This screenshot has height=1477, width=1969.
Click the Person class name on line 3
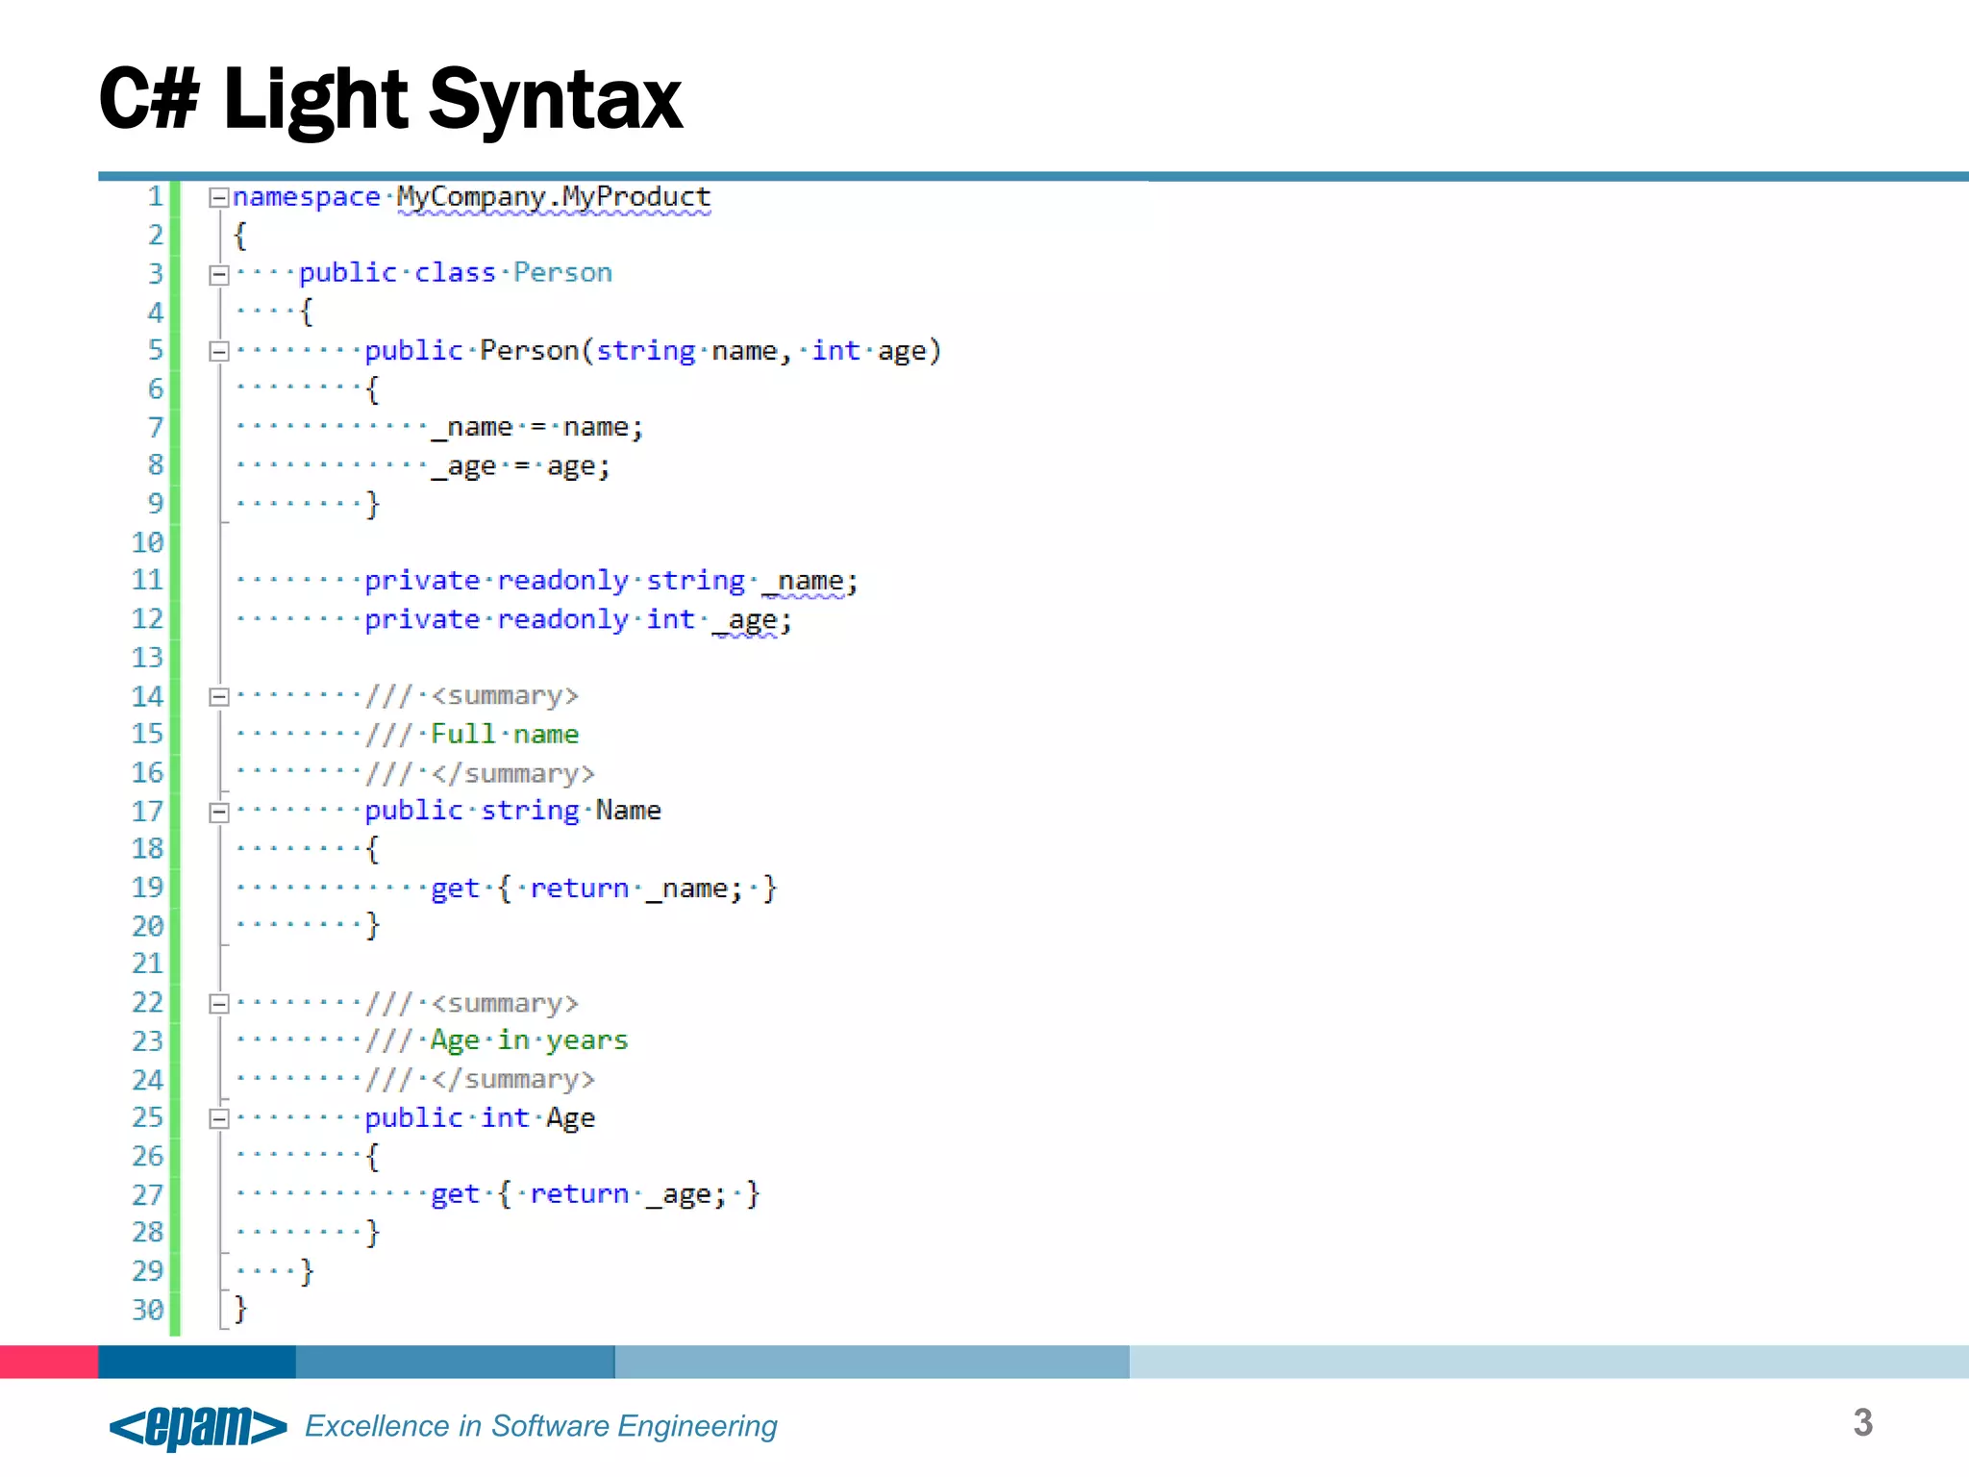(562, 272)
